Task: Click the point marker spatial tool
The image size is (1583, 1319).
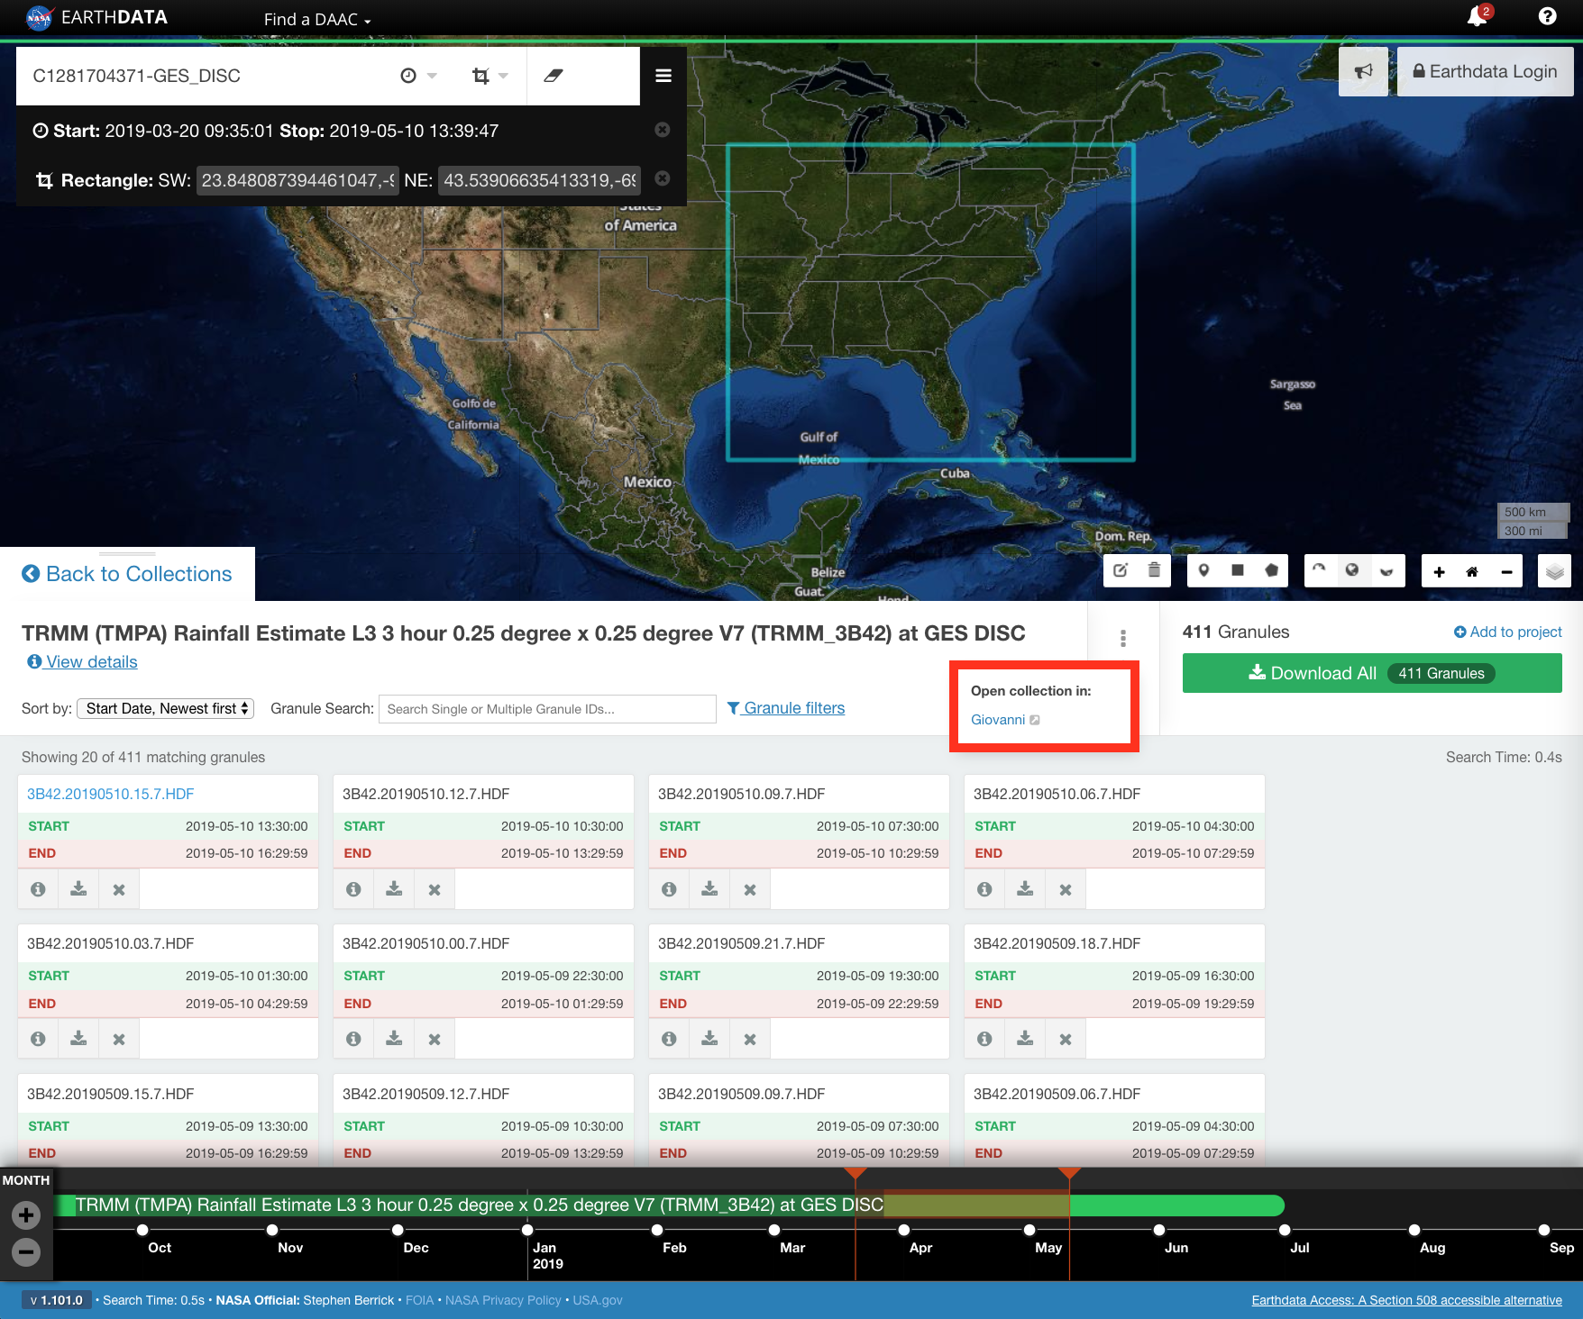Action: 1203,570
